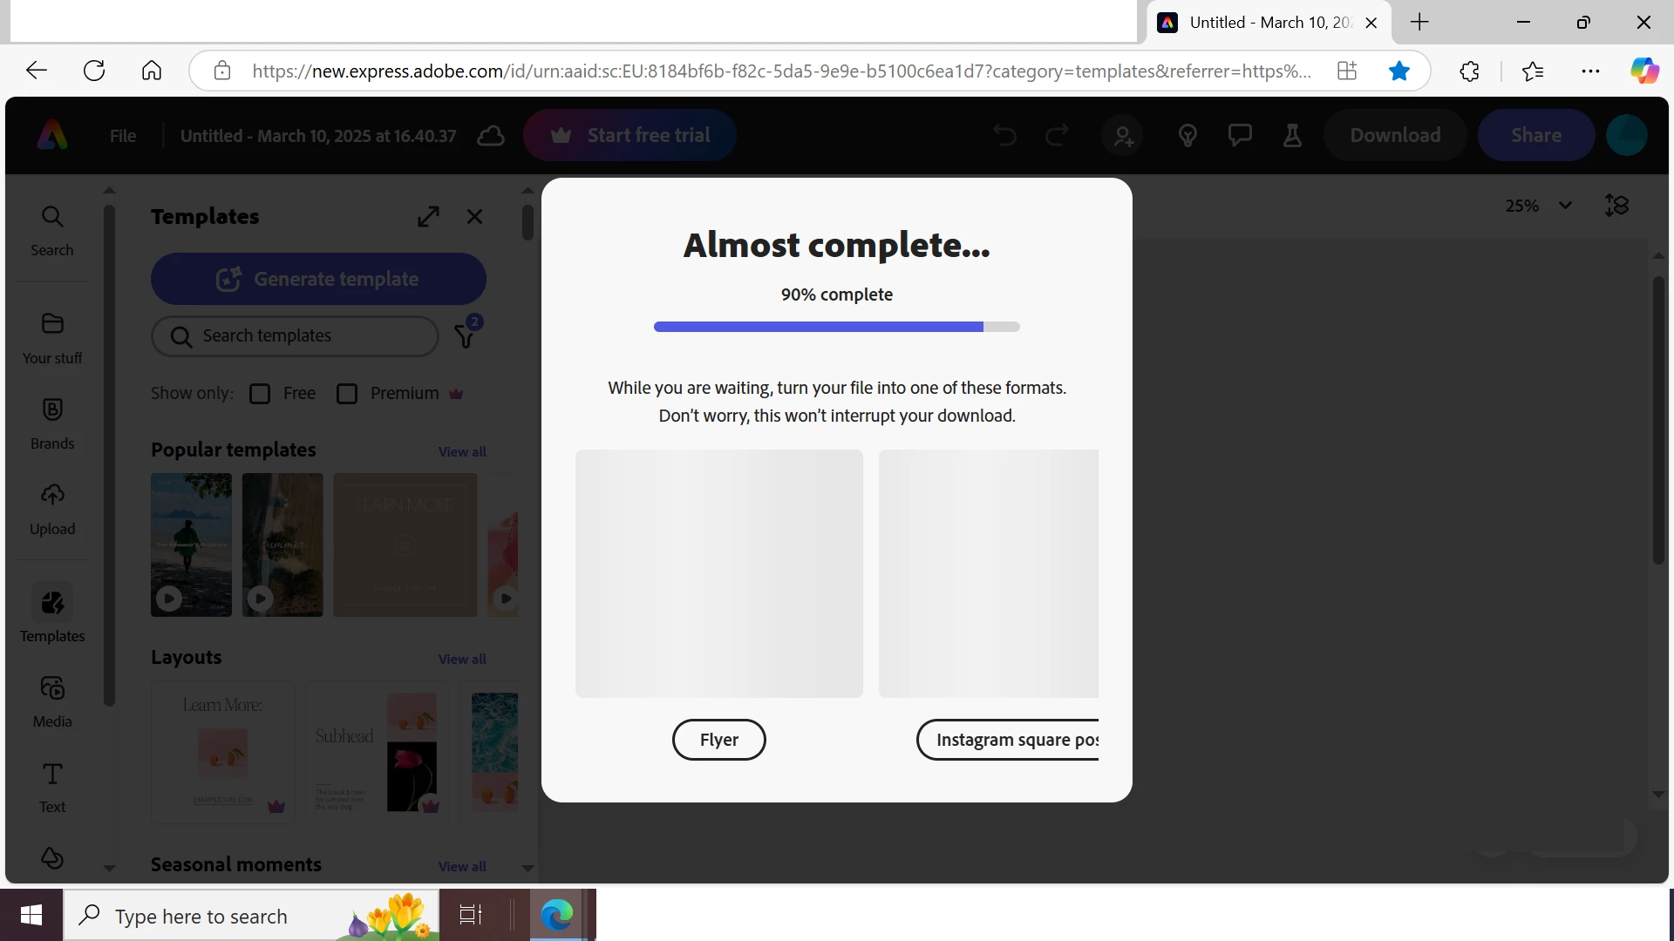Click the templates filter funnel icon
The image size is (1674, 941).
[x=466, y=336]
